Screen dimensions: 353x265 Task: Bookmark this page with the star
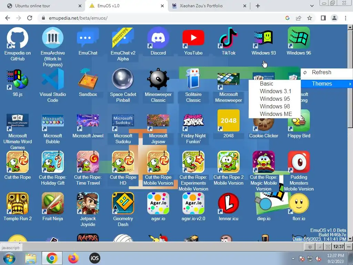click(x=310, y=18)
